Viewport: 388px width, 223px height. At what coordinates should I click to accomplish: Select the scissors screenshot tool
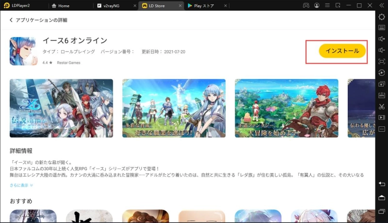(x=382, y=106)
